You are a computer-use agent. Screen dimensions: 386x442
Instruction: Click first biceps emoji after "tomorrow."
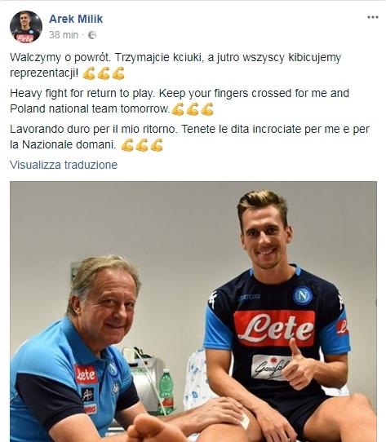pos(178,109)
